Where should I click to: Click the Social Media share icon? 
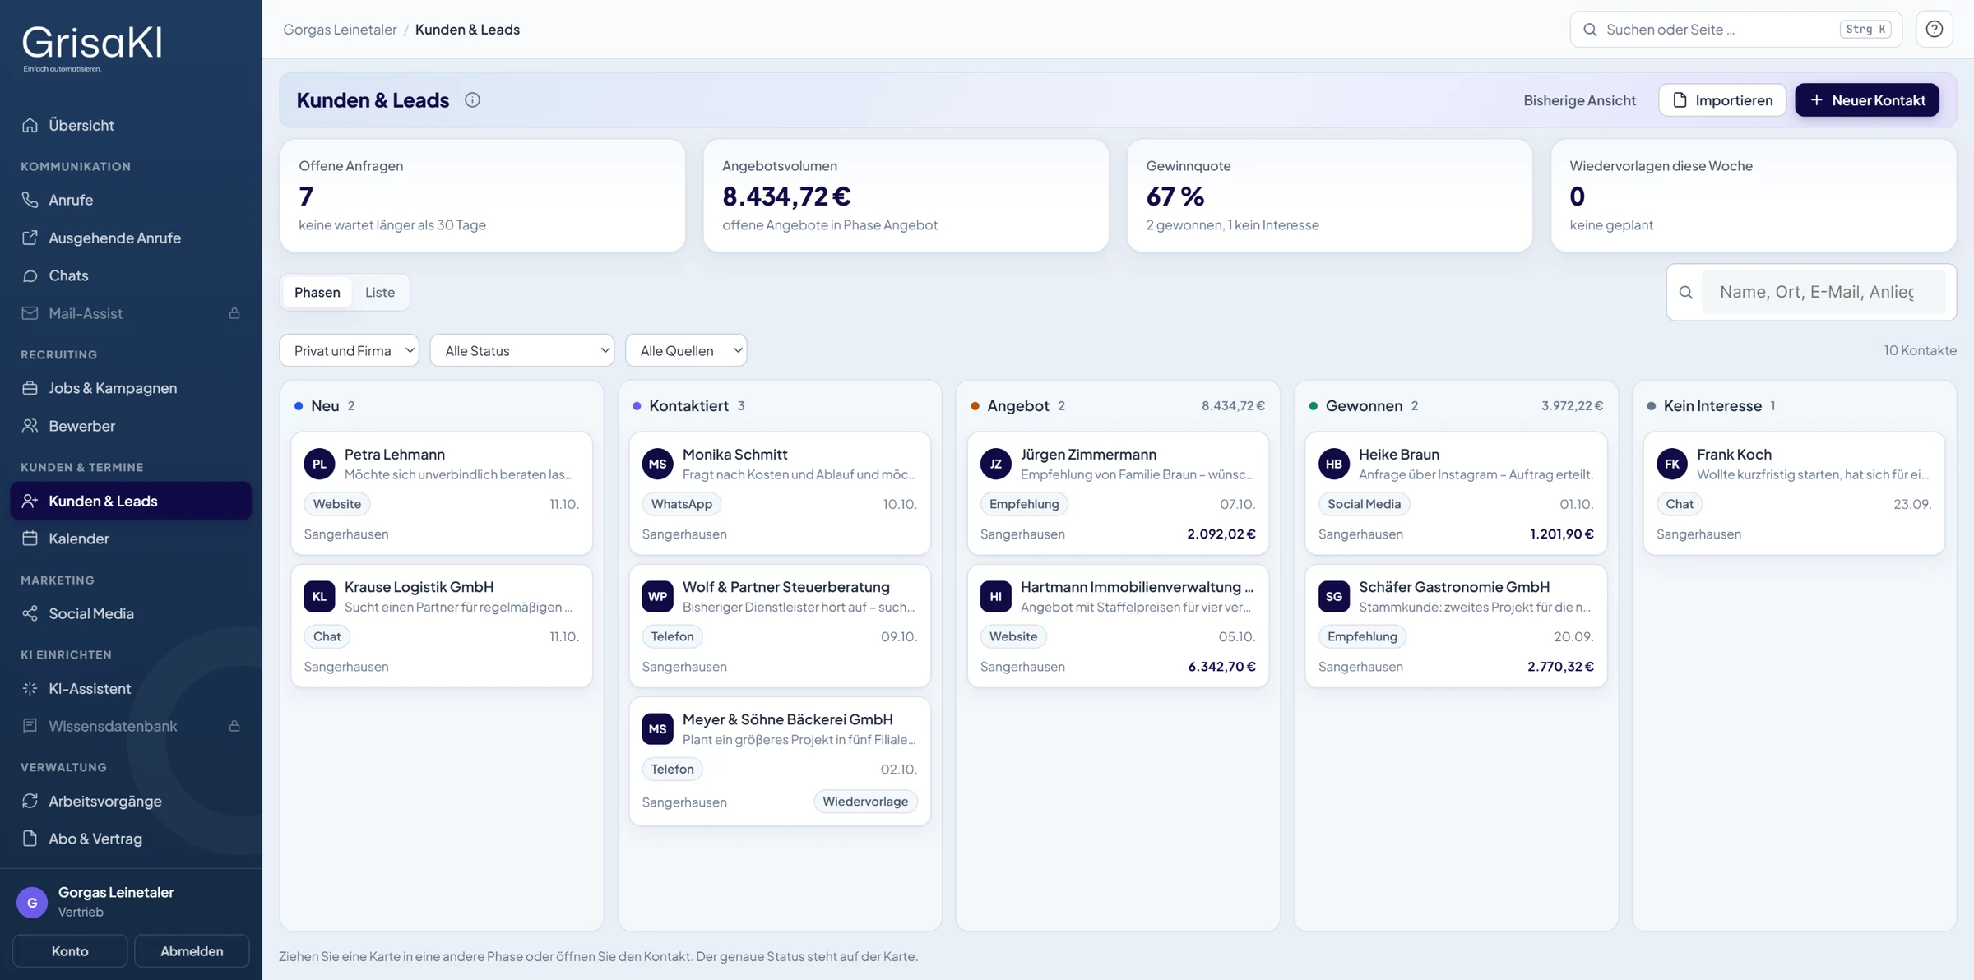[x=30, y=613]
